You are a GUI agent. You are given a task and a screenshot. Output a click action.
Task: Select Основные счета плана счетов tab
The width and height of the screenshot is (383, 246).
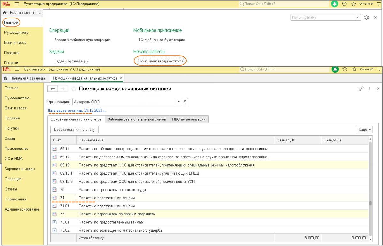76,119
